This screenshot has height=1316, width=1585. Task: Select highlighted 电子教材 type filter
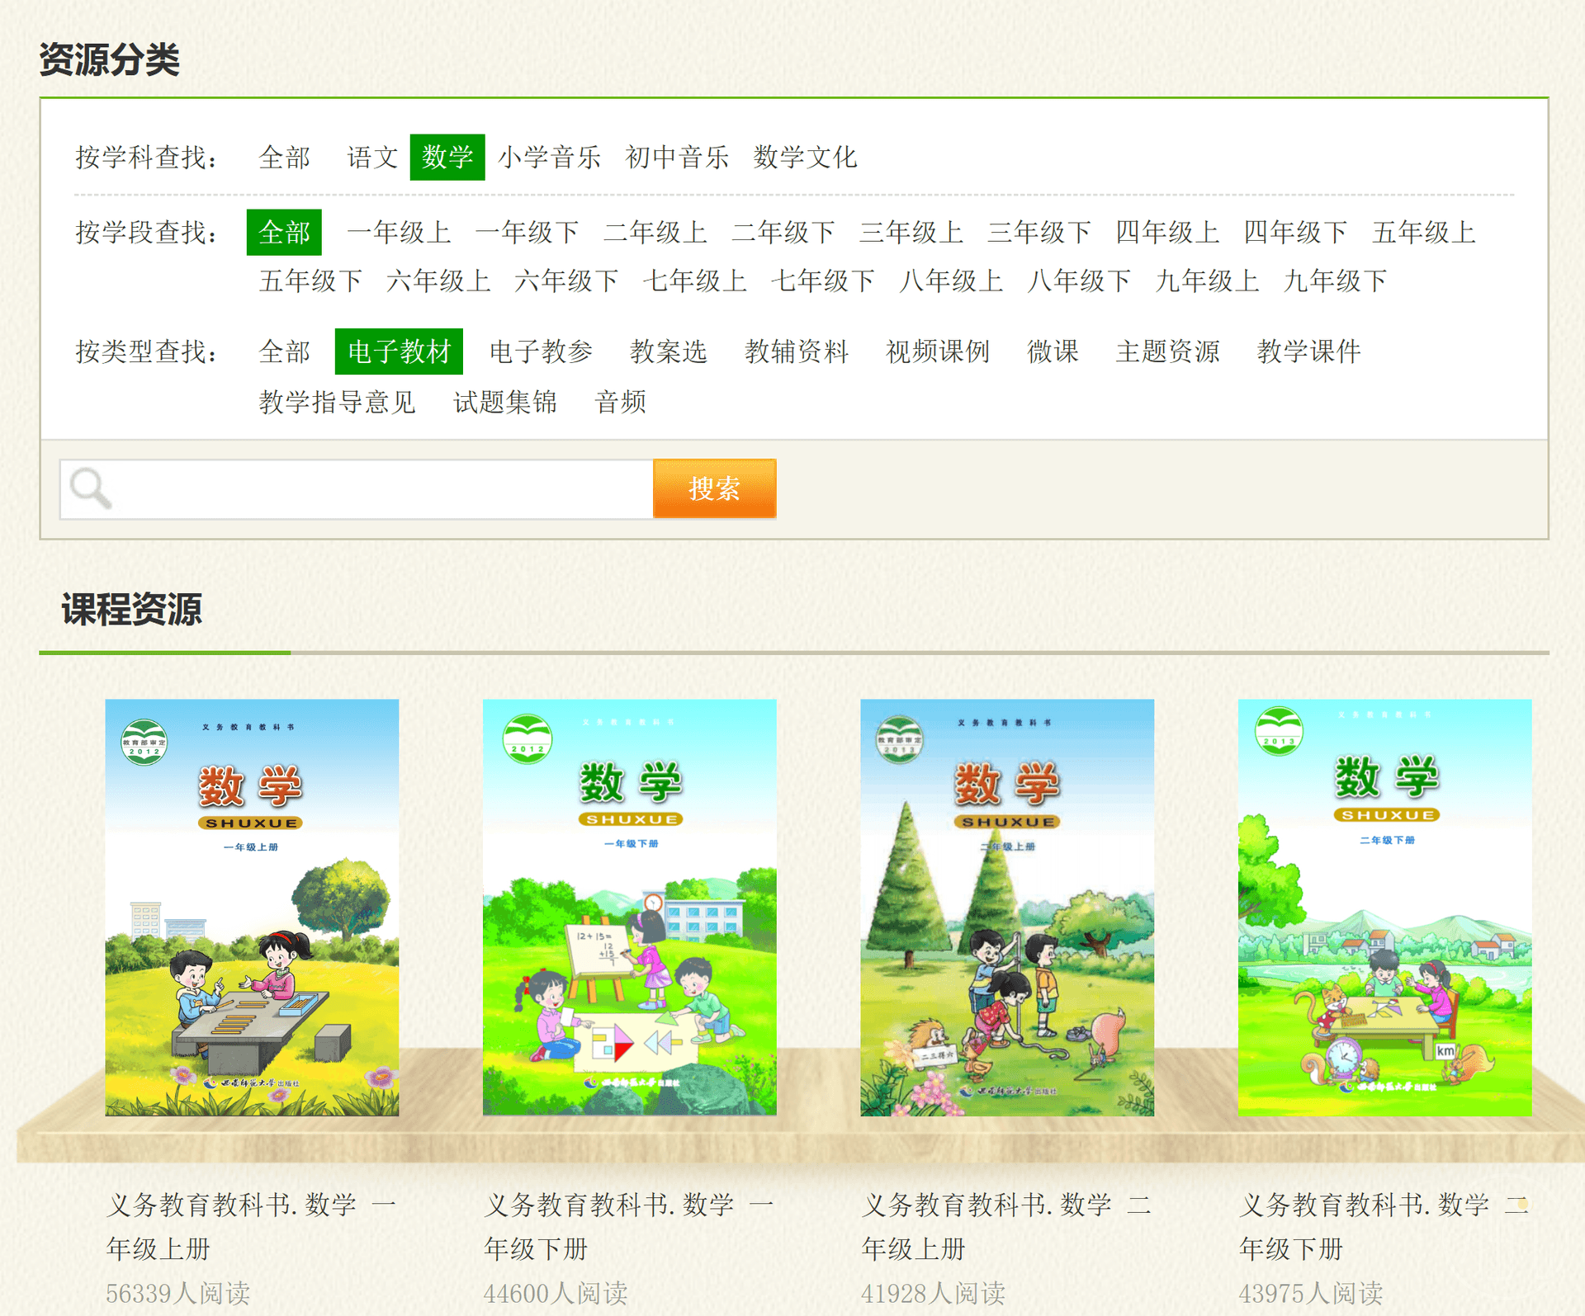coord(399,351)
